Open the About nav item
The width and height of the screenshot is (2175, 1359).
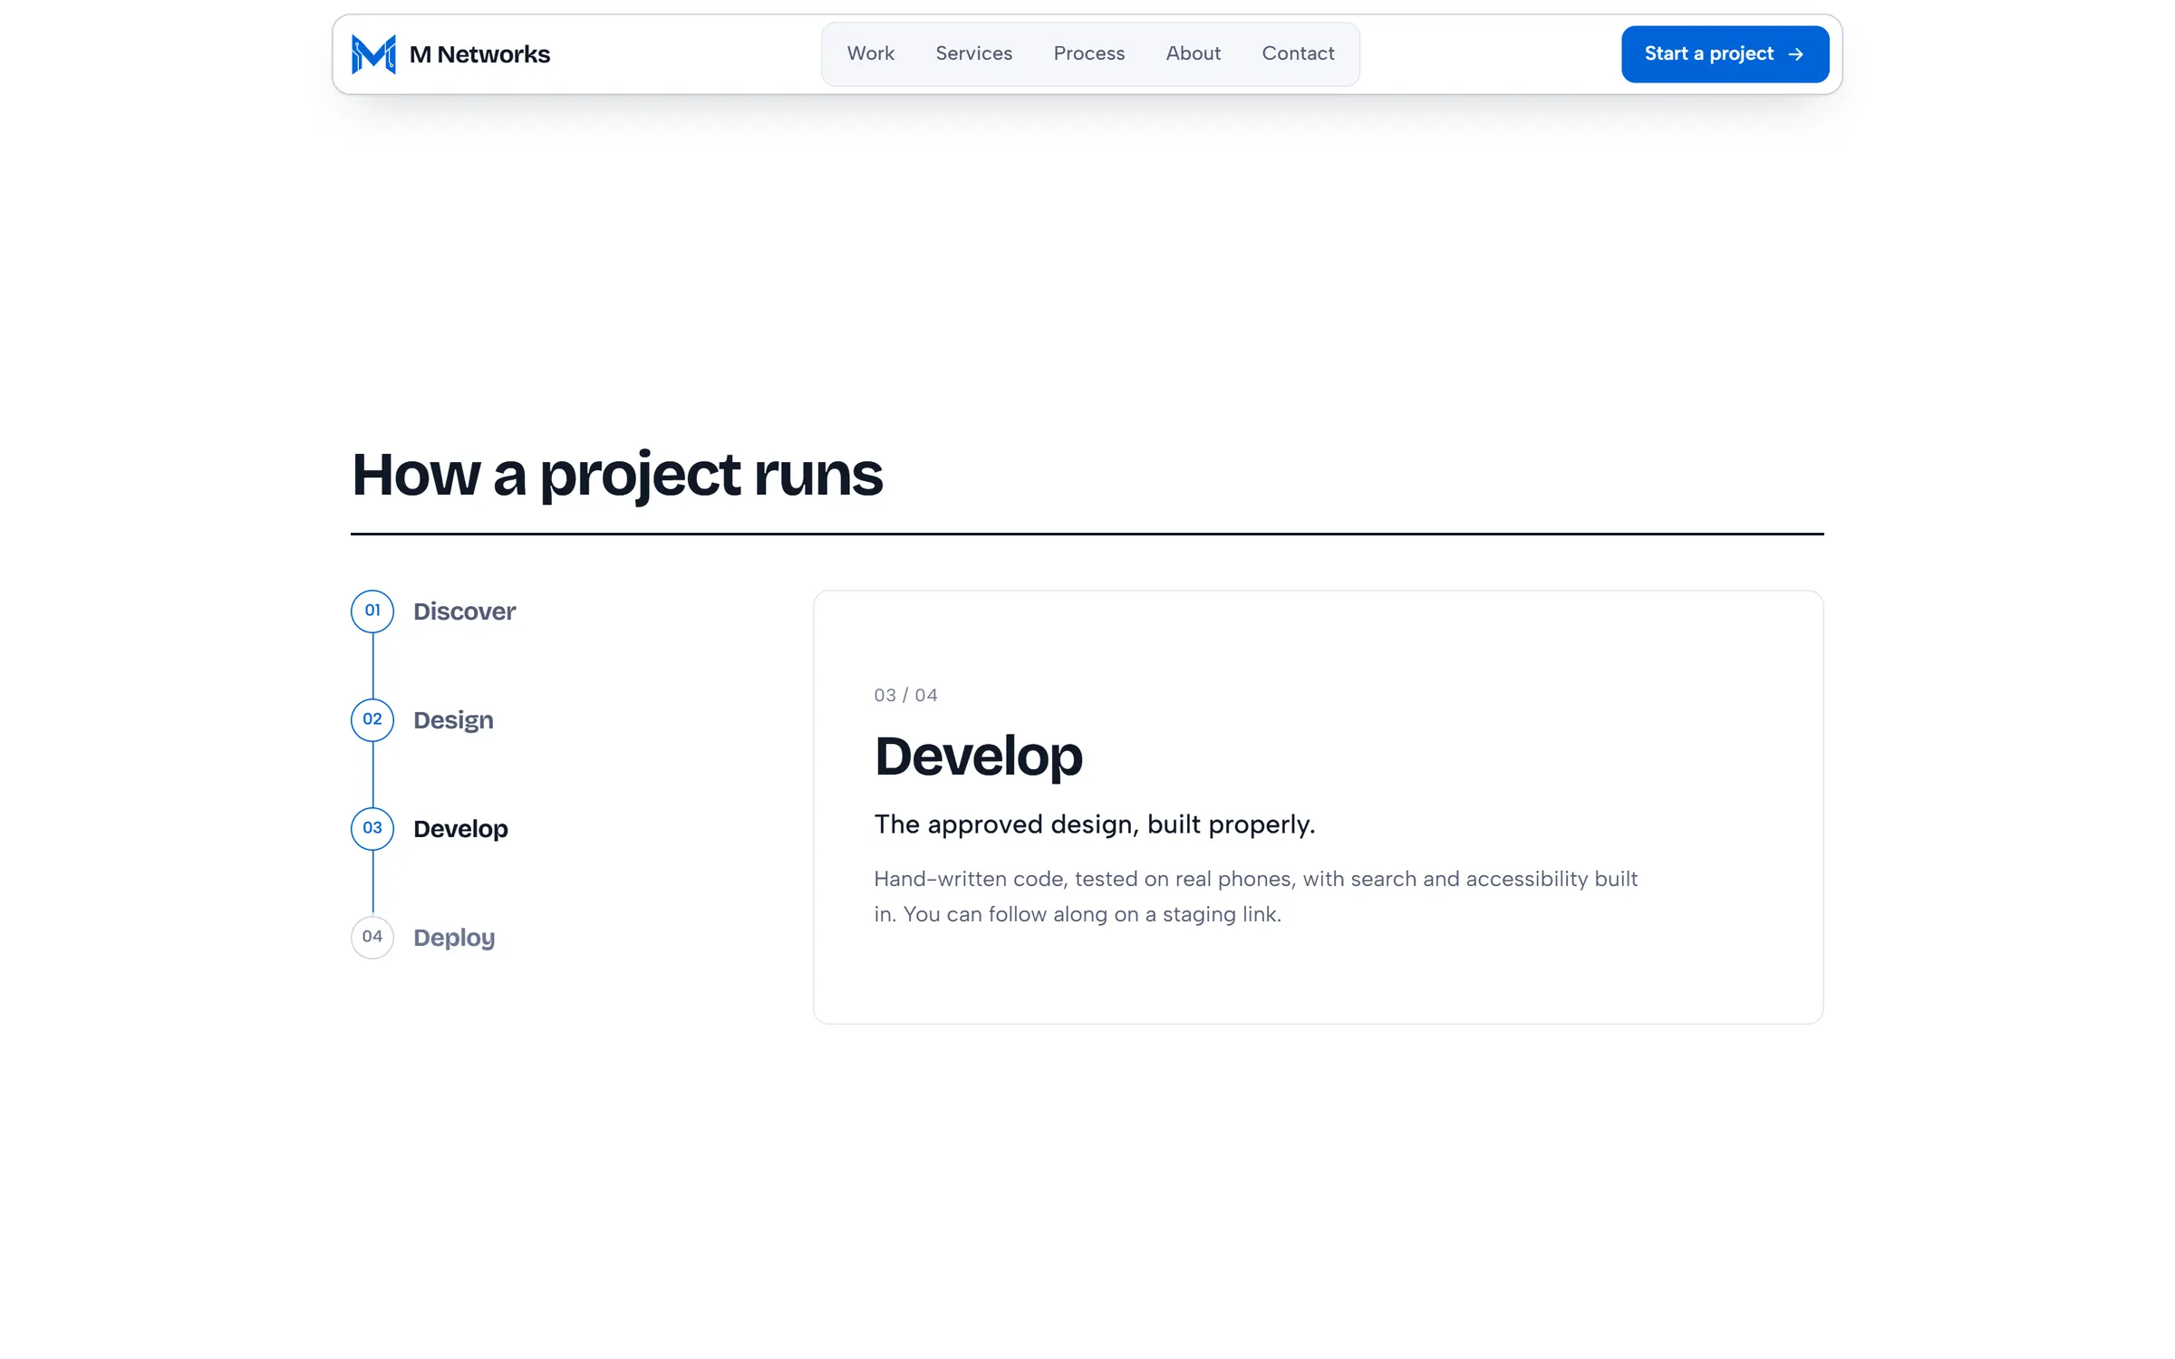pos(1193,53)
